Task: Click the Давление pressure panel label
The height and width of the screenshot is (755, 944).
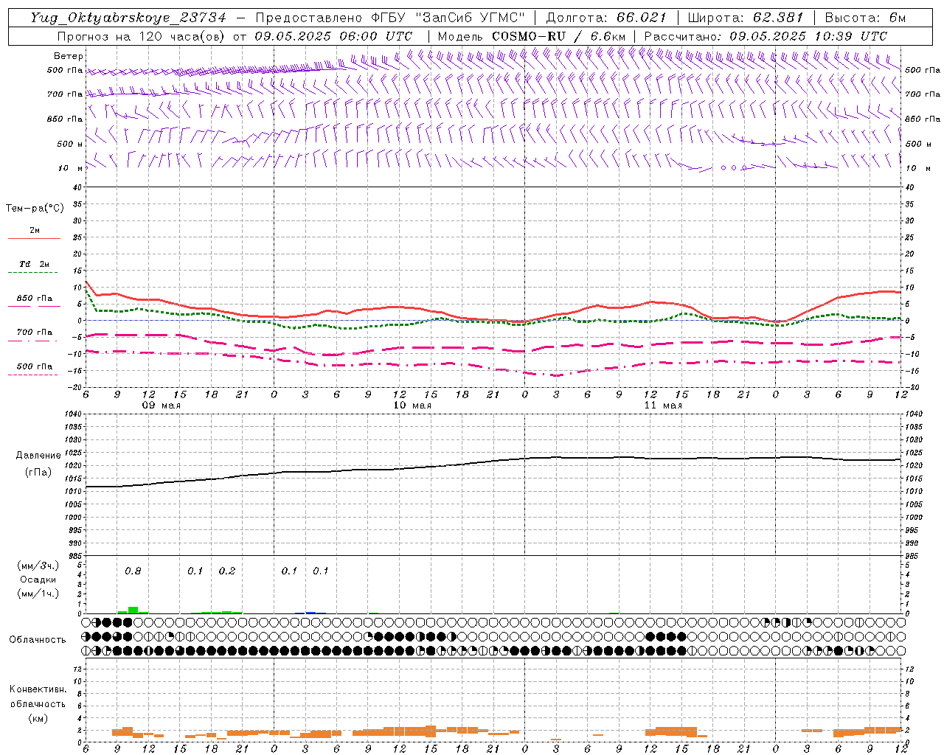Action: tap(38, 456)
